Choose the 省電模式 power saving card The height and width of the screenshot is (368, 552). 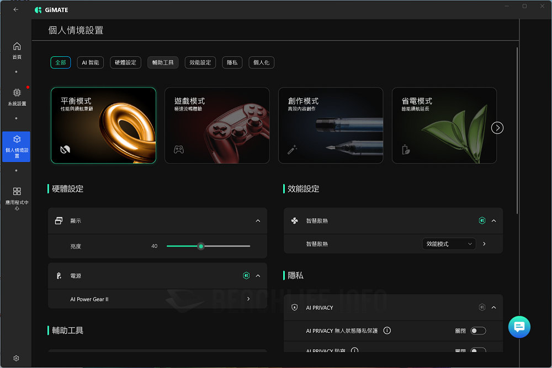point(444,125)
